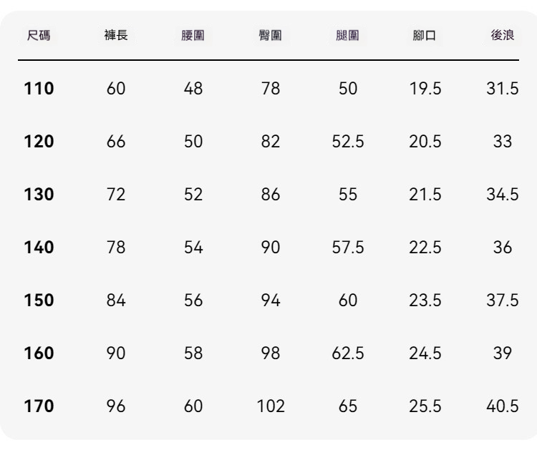Click the 19.5 leg opening value
The width and height of the screenshot is (537, 450).
pos(425,88)
